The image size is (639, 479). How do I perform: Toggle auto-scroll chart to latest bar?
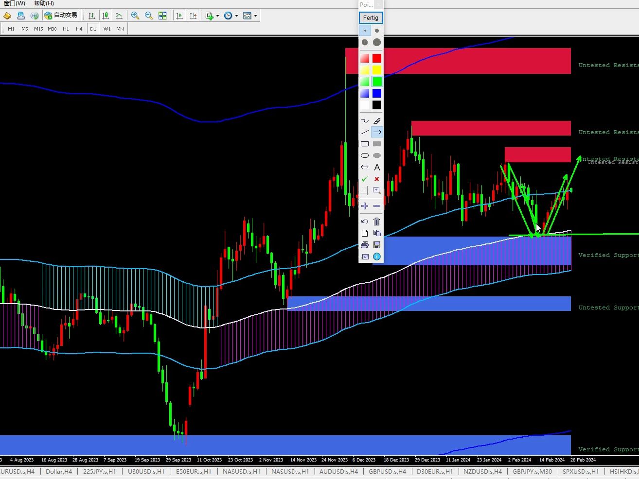tap(179, 16)
